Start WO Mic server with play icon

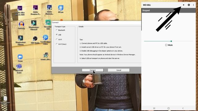(184, 5)
